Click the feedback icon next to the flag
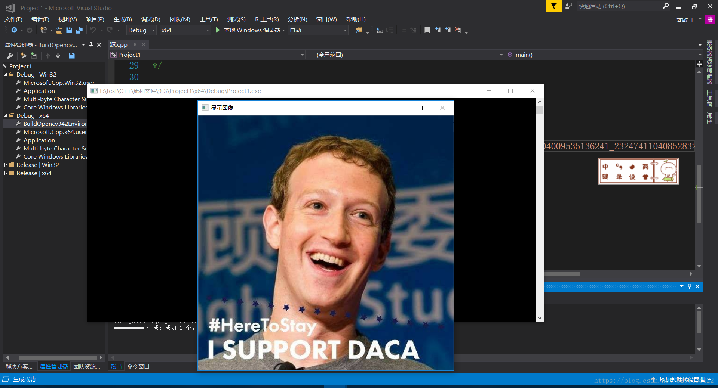718x388 pixels. [x=569, y=6]
